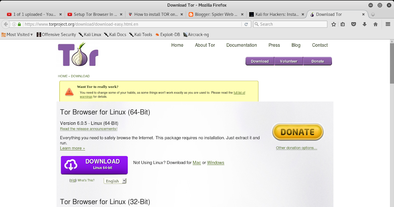The image size is (394, 207).
Task: Open the Home nav item
Action: pos(177,45)
